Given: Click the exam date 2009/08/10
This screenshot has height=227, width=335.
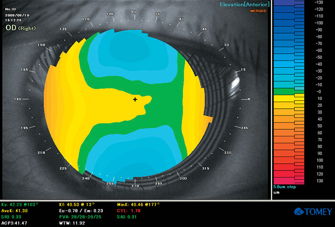Looking at the screenshot, I should click(x=17, y=15).
